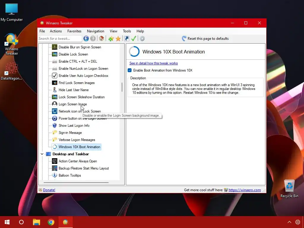
Task: Click the back navigation arrow icon
Action: 86,39
